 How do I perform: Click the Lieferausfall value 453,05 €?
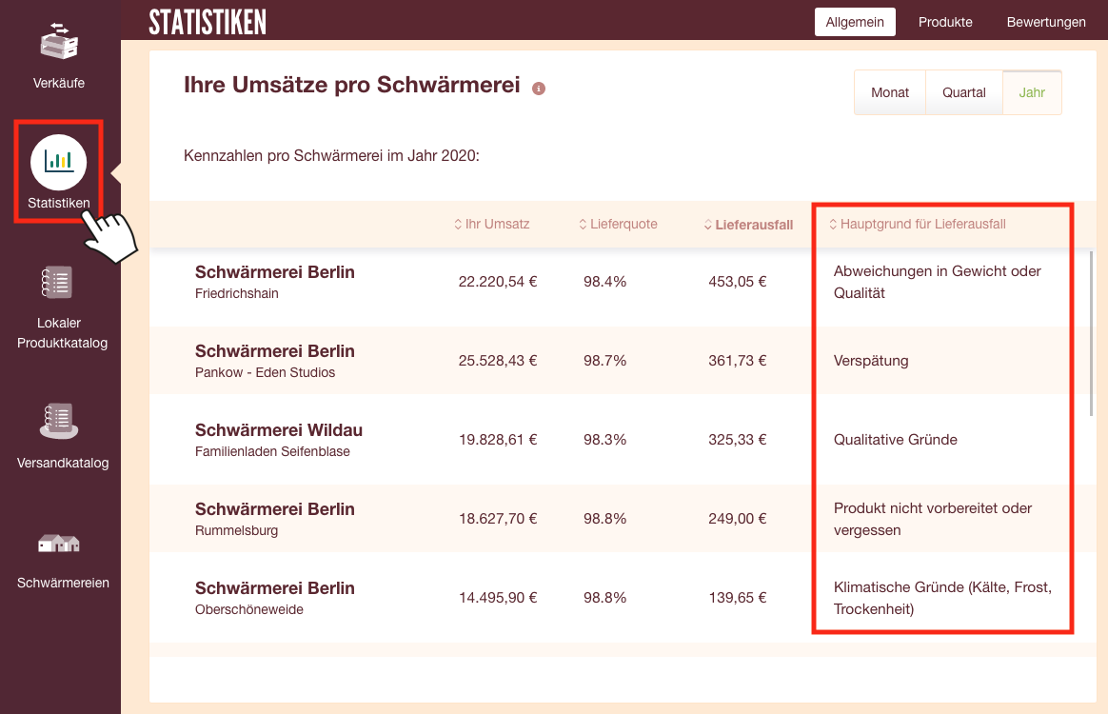click(x=737, y=282)
